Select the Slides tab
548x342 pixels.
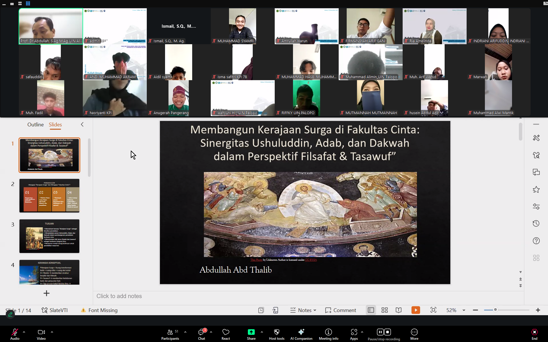click(x=55, y=125)
